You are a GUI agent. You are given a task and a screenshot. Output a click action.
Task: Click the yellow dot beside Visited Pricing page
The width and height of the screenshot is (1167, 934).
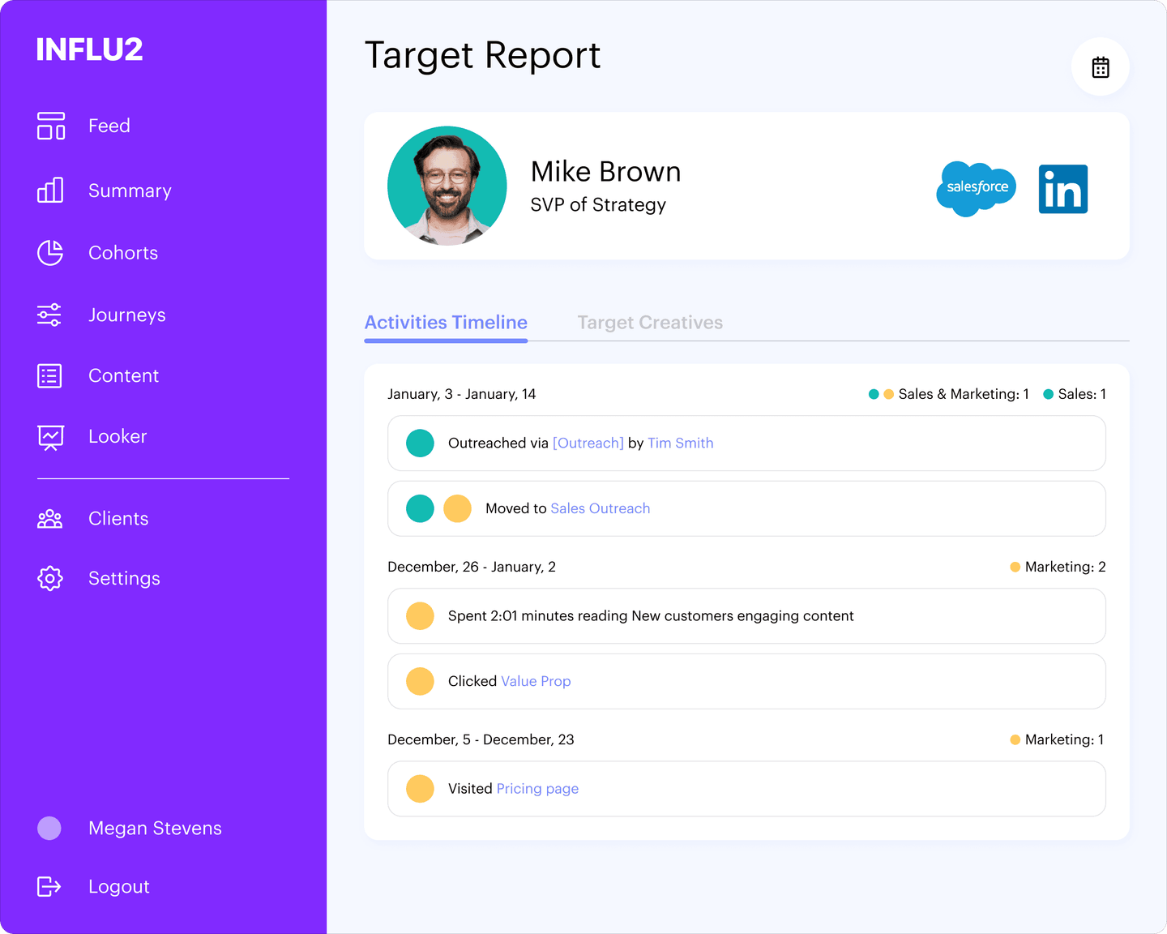click(420, 789)
